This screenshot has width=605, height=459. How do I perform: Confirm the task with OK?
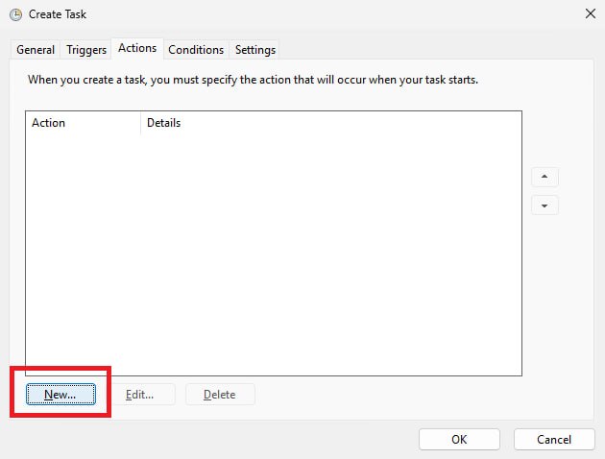(459, 440)
